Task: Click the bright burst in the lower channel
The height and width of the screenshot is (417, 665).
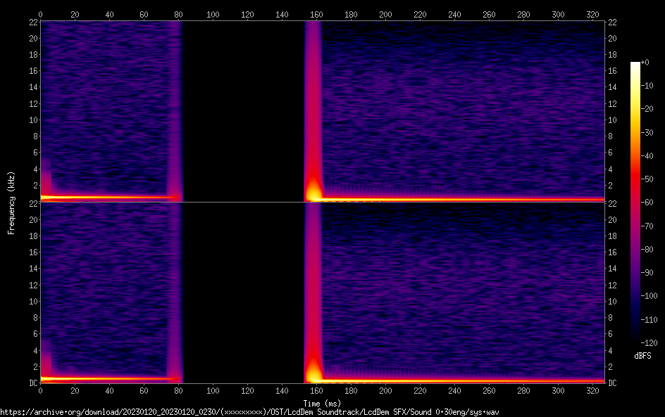Action: point(313,371)
